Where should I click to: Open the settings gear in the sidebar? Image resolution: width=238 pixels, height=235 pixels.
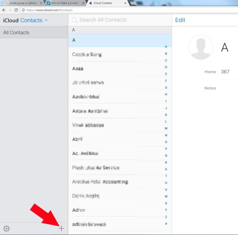point(7,228)
